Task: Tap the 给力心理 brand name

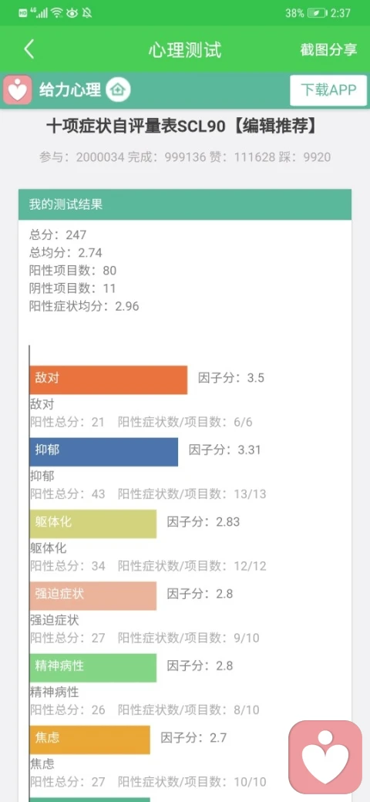Action: [x=70, y=90]
